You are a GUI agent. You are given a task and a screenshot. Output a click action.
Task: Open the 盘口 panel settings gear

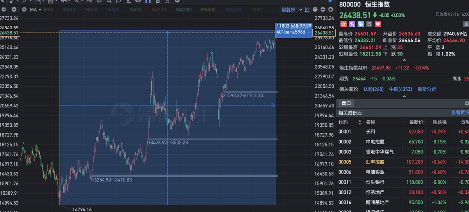tap(467, 103)
